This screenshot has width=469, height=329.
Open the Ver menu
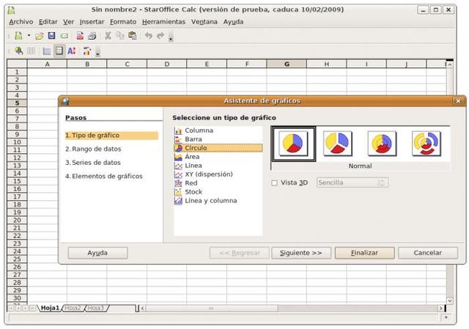68,22
